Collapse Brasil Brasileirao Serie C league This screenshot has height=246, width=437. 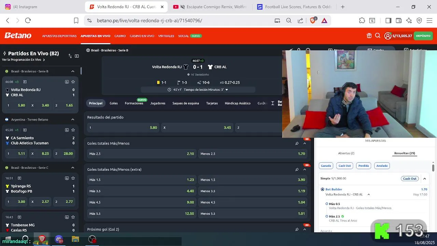pyautogui.click(x=73, y=167)
